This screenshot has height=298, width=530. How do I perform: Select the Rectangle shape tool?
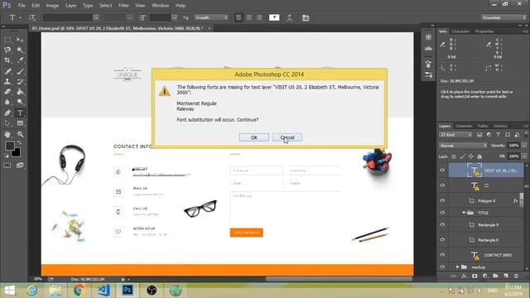[20, 123]
